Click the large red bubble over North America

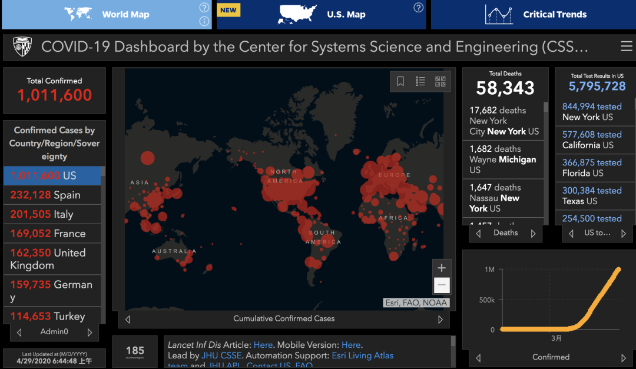289,191
